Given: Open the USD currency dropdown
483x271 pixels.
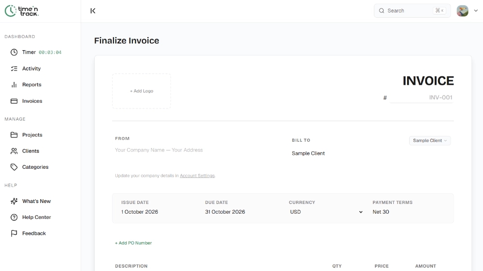Looking at the screenshot, I should pos(326,212).
